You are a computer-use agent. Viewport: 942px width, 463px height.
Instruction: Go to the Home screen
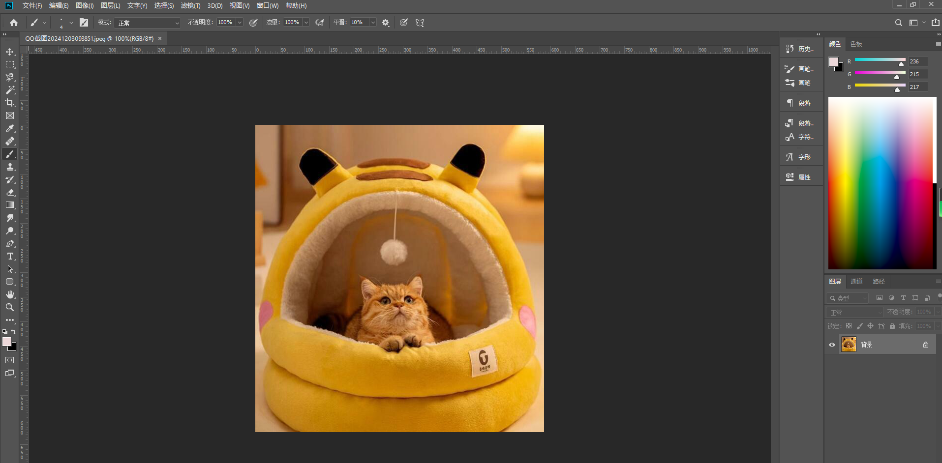pos(14,23)
